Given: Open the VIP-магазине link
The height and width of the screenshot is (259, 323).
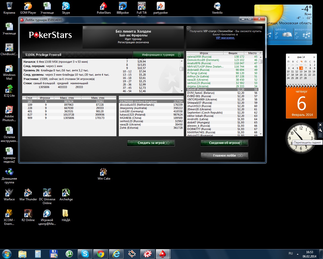Looking at the screenshot, I should (x=225, y=38).
